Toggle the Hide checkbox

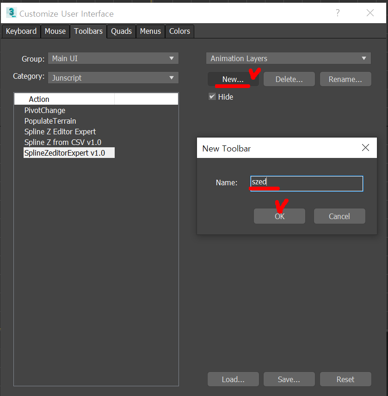pyautogui.click(x=212, y=97)
